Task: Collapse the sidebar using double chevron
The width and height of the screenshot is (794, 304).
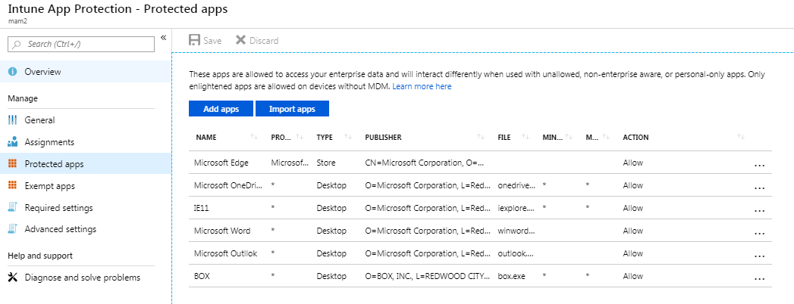Action: (x=164, y=37)
